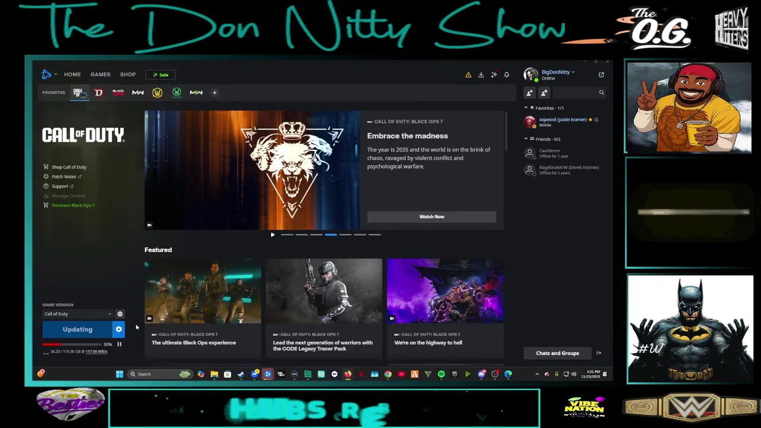
Task: Open the notifications bell
Action: click(x=507, y=75)
